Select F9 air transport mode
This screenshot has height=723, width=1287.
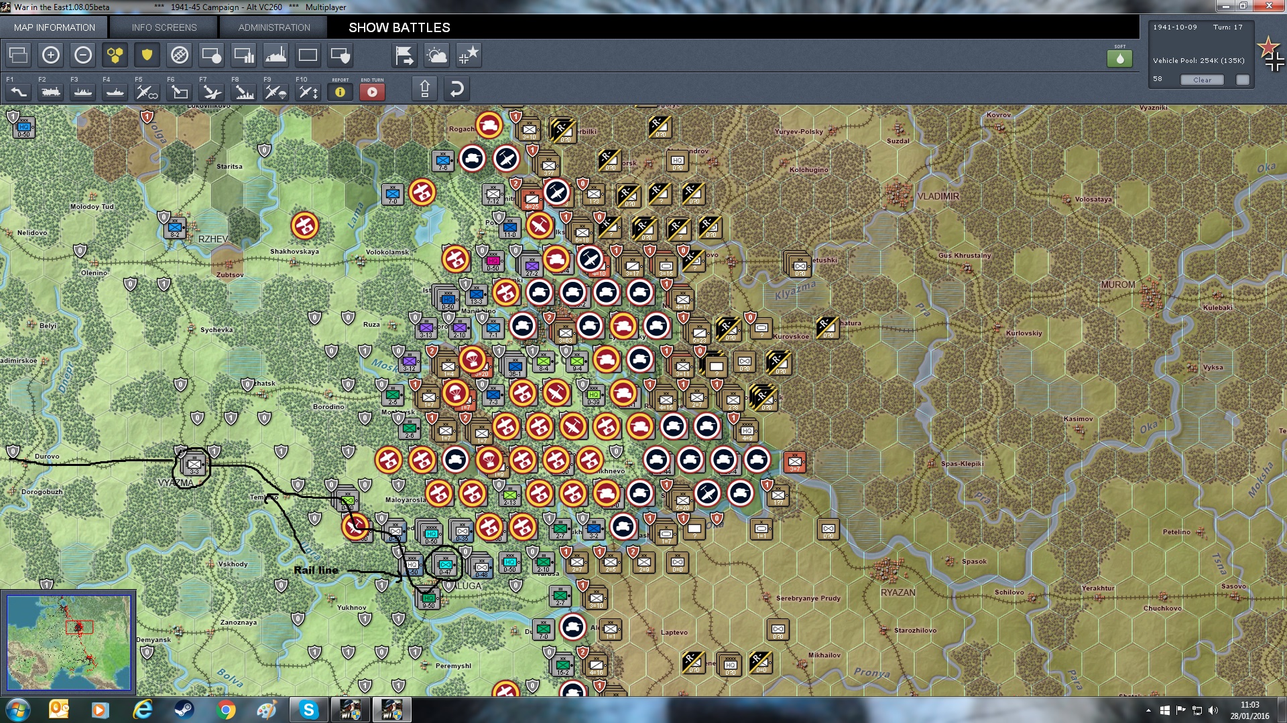275,92
